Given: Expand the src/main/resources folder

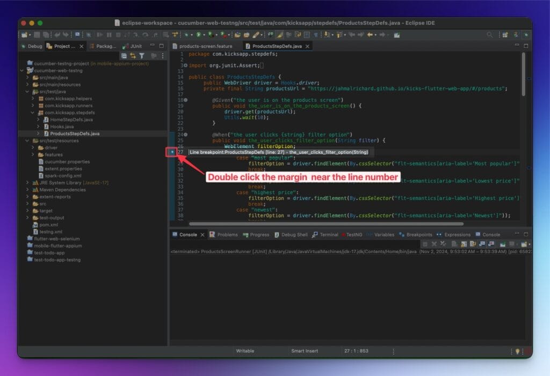Looking at the screenshot, I should click(27, 84).
